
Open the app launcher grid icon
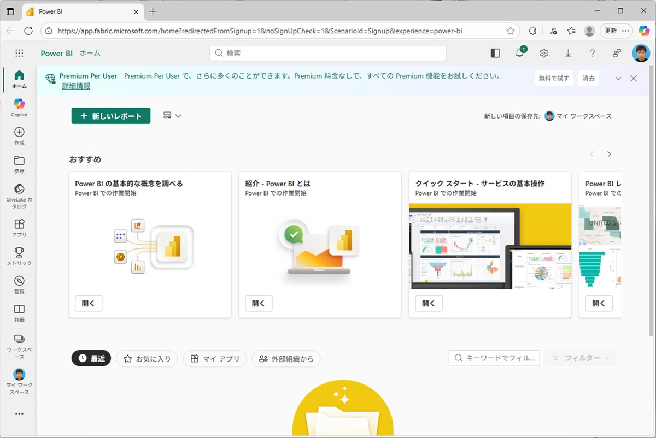point(20,53)
